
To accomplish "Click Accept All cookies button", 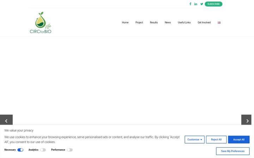I will (239, 140).
